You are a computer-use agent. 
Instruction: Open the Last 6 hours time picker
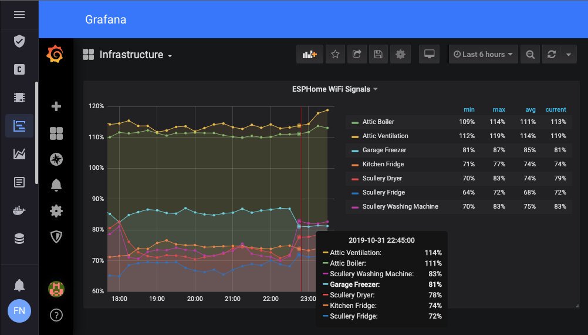coord(484,55)
